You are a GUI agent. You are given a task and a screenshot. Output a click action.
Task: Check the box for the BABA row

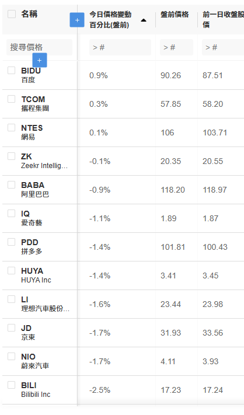[11, 185]
